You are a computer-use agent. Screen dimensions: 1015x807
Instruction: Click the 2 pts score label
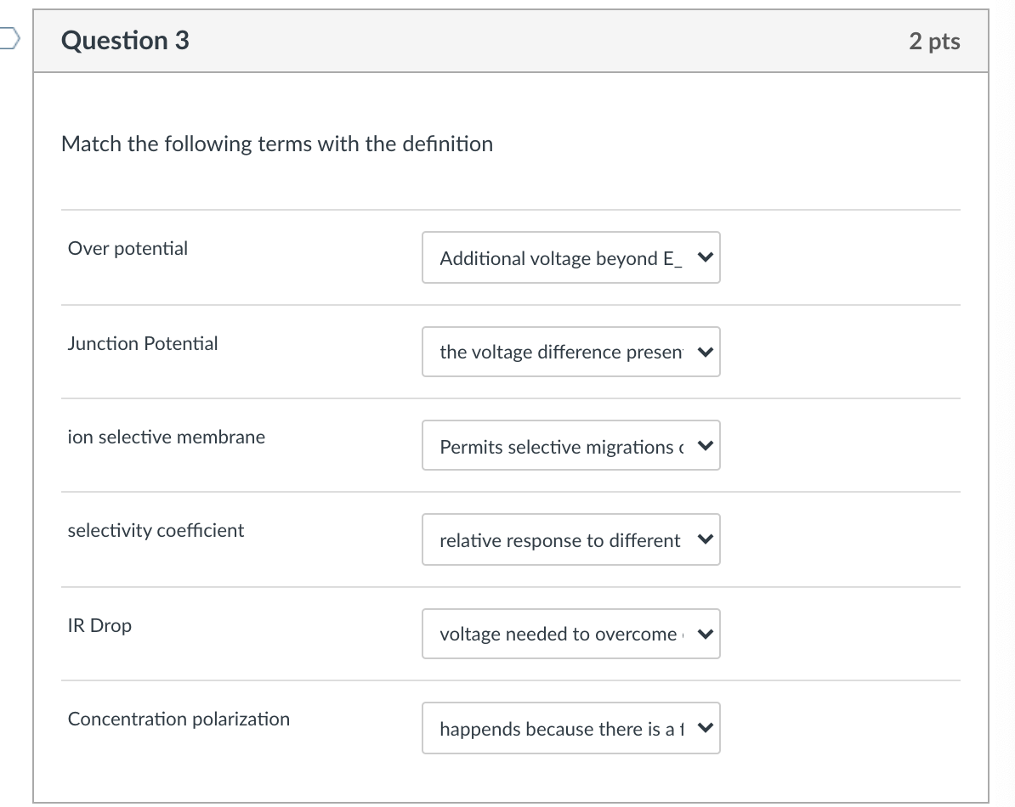click(x=934, y=41)
